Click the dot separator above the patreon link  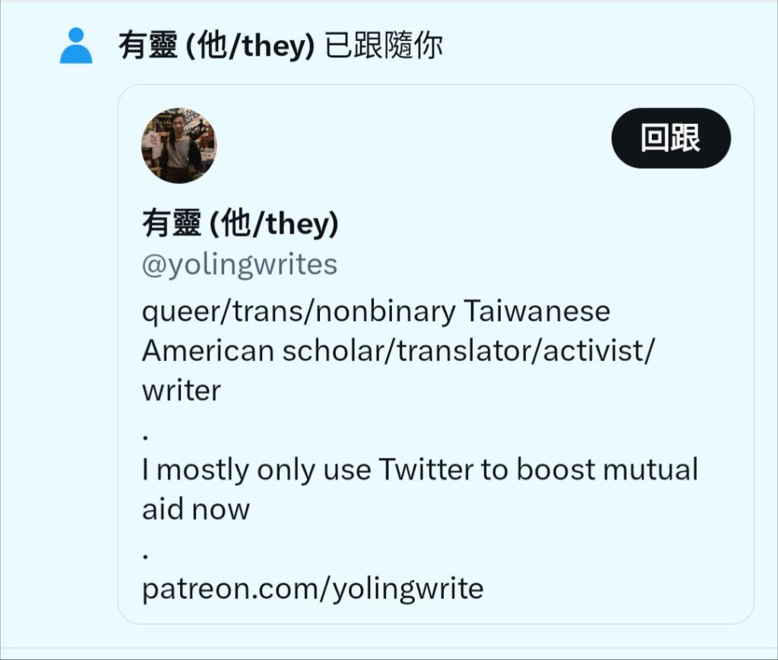tap(145, 556)
